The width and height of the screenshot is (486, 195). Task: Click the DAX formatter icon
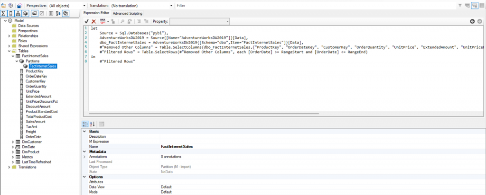tap(103, 21)
